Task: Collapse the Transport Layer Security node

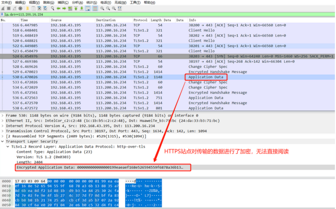Action: pos(2,140)
